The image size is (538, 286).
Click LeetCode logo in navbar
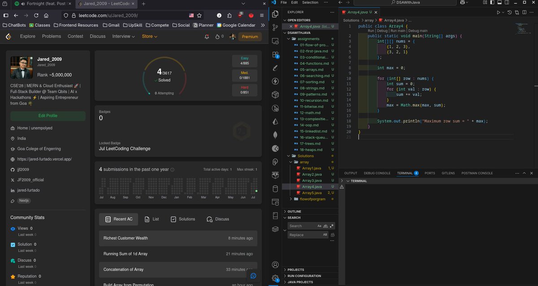click(x=9, y=36)
